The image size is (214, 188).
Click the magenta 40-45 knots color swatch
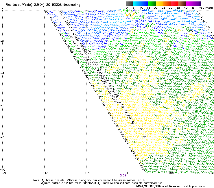pos(190,3)
